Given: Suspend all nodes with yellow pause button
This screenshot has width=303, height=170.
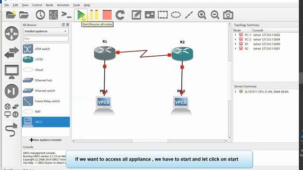Looking at the screenshot, I should tap(94, 15).
